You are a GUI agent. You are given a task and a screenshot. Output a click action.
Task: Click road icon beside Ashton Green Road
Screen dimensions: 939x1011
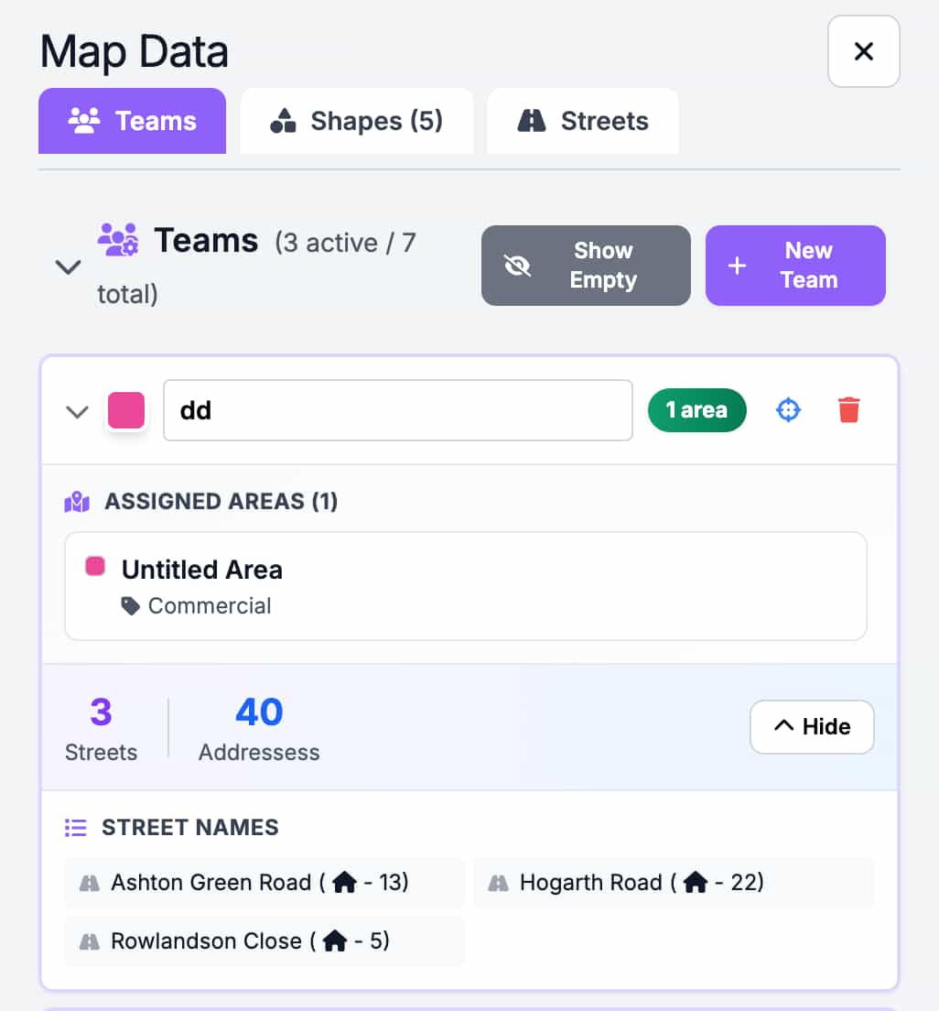click(x=89, y=883)
